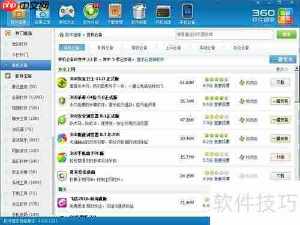Click 下载 button for 360安全卫士
The image size is (300, 225).
tap(280, 82)
